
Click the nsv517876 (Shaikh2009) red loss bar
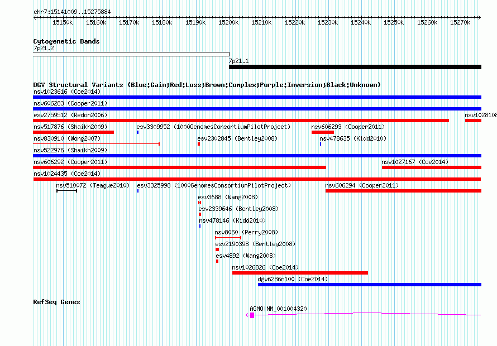coord(74,132)
